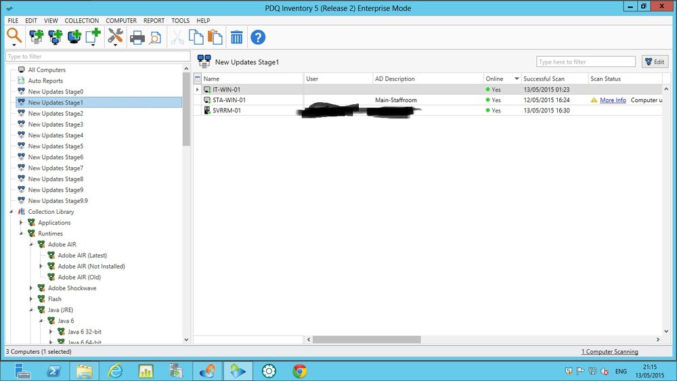Select New Updates Stage0 collection

[x=56, y=91]
